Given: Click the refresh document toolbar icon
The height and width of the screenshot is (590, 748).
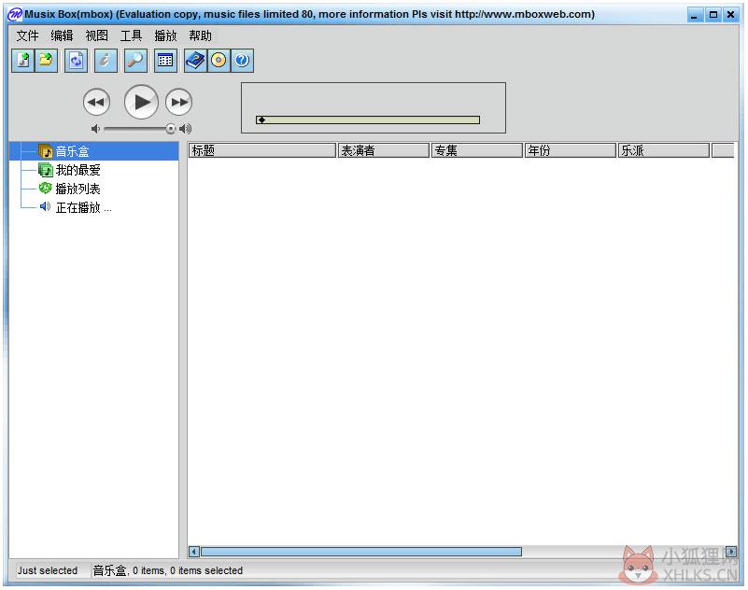Looking at the screenshot, I should pos(77,61).
